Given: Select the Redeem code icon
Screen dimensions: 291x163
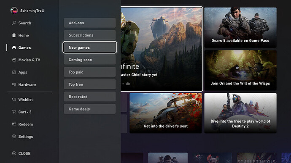Looking at the screenshot, I should pos(14,124).
